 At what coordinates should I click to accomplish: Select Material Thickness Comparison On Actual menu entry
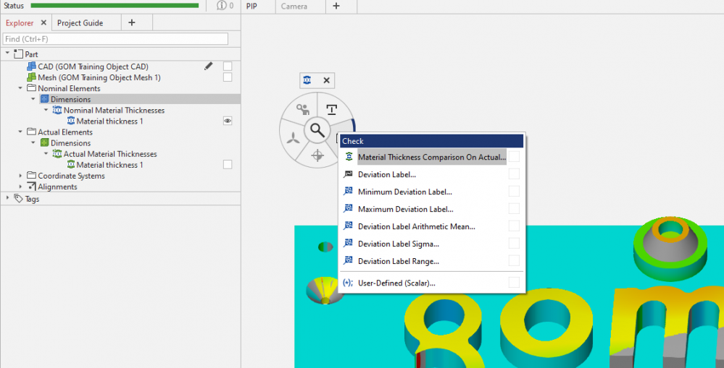(432, 157)
